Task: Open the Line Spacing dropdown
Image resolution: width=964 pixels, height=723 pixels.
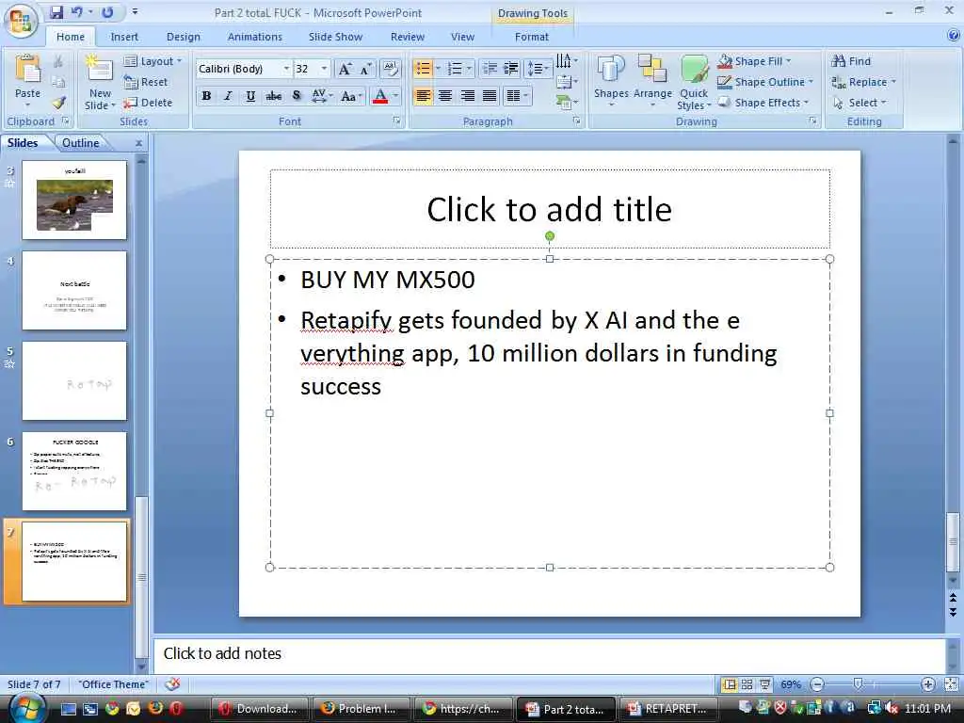Action: point(538,68)
